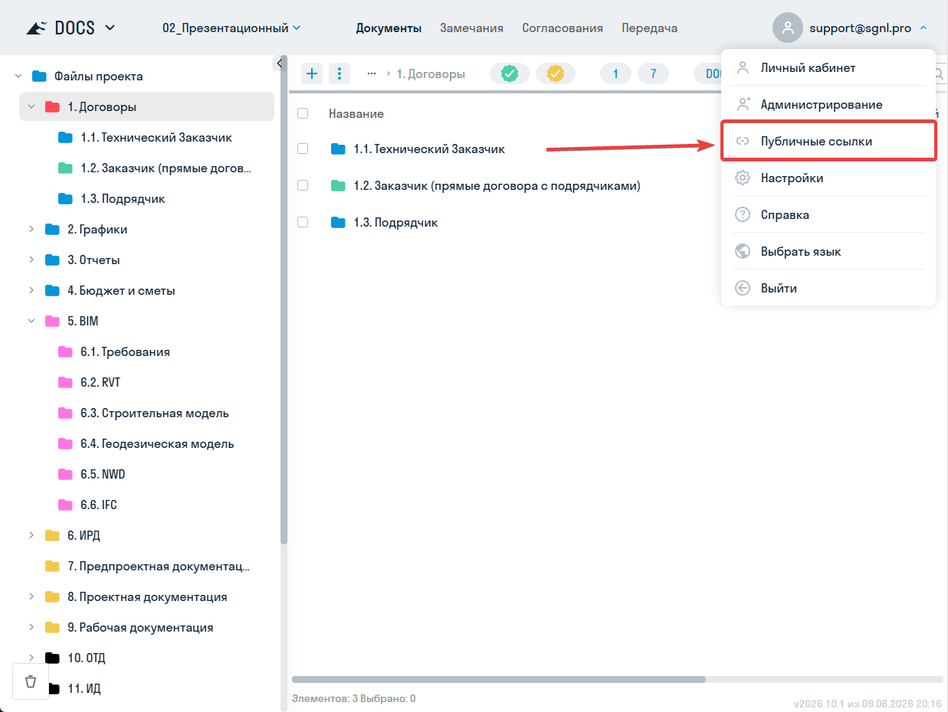Click the breadcrumb ellipsis icon
The height and width of the screenshot is (712, 948).
tap(372, 73)
